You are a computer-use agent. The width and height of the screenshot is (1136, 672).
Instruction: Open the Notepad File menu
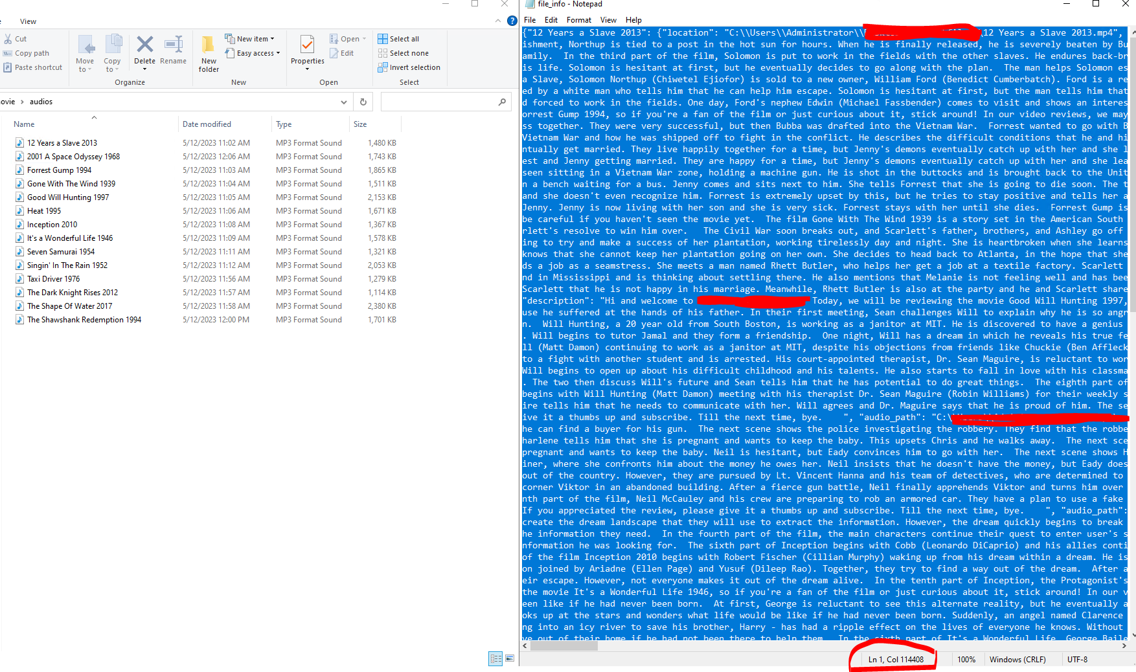tap(530, 20)
